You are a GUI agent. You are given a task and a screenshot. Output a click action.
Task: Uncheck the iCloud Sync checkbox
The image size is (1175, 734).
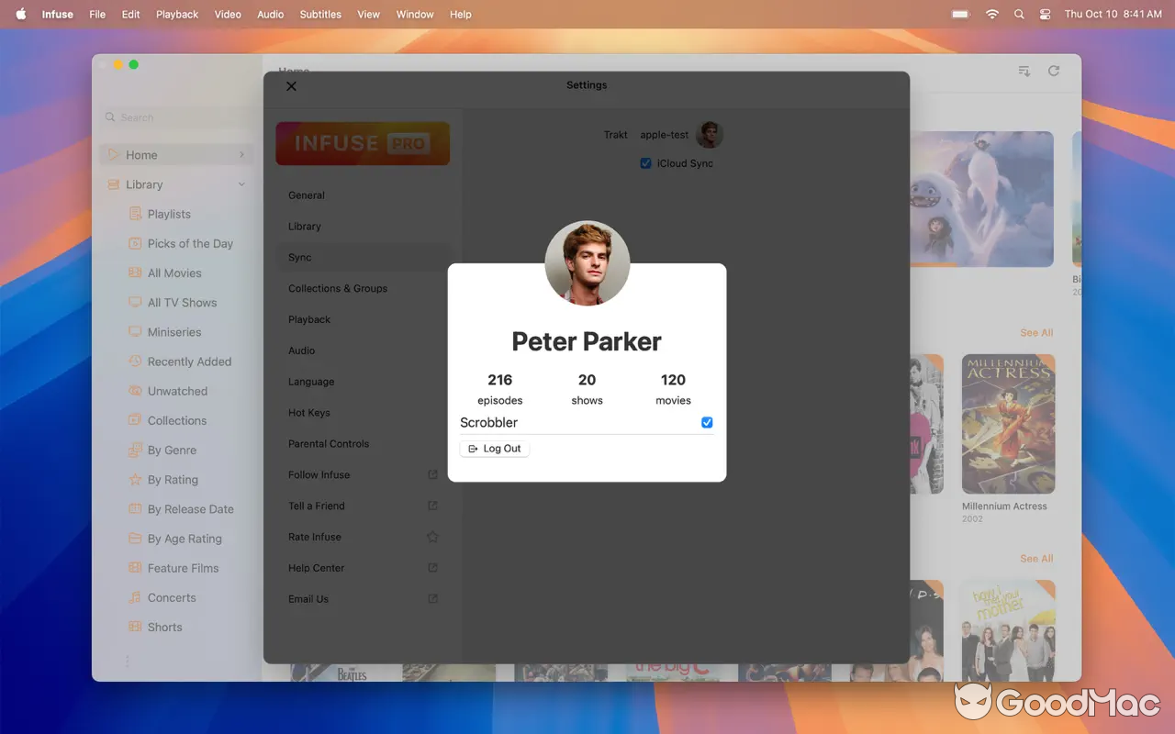coord(646,163)
